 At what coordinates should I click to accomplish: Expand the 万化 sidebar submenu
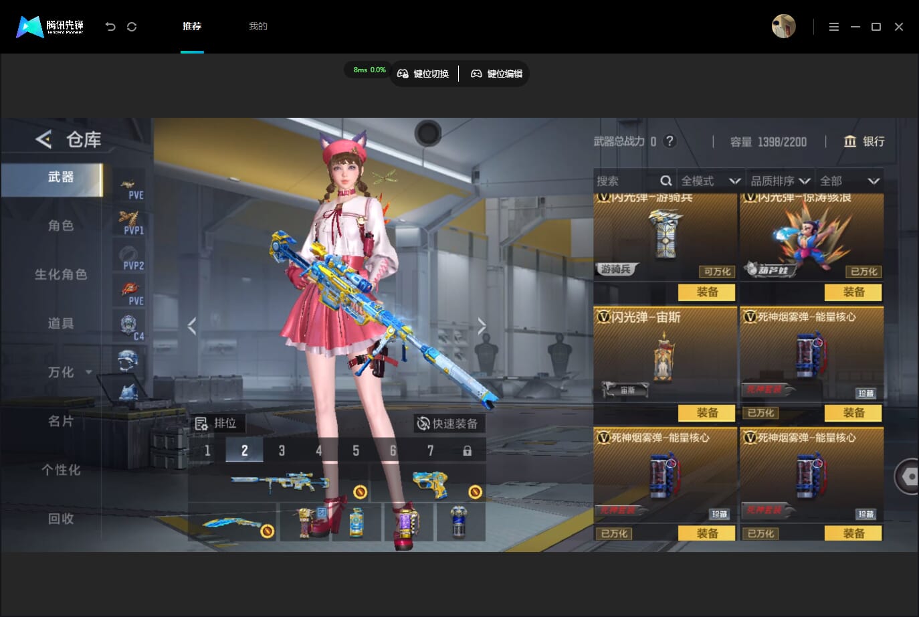point(89,372)
